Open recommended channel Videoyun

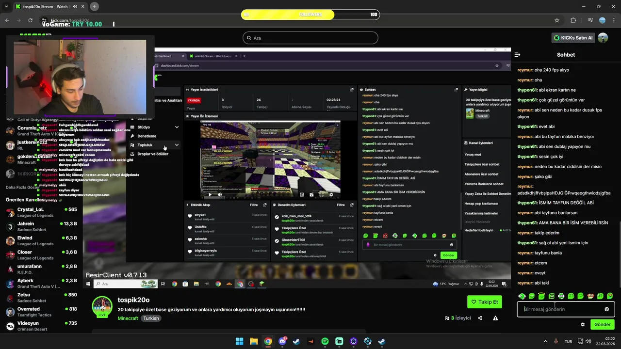point(41,326)
